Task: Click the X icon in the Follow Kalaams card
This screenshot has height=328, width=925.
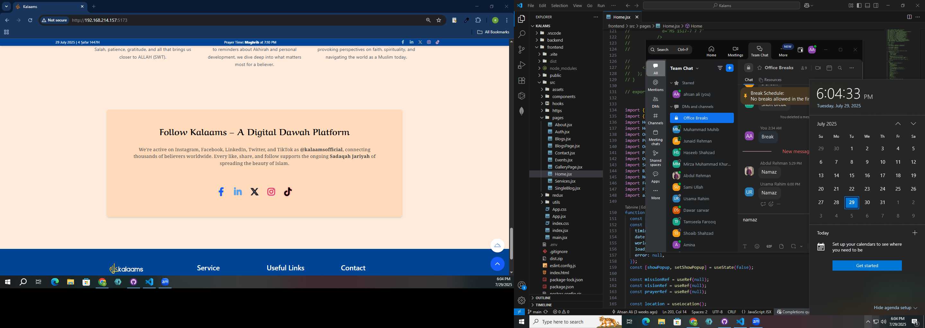Action: [255, 192]
